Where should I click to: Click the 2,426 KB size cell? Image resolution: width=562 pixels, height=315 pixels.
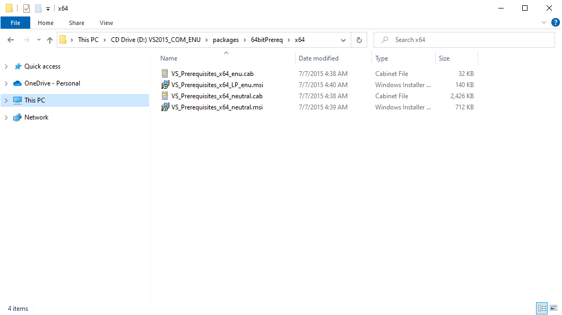click(462, 96)
